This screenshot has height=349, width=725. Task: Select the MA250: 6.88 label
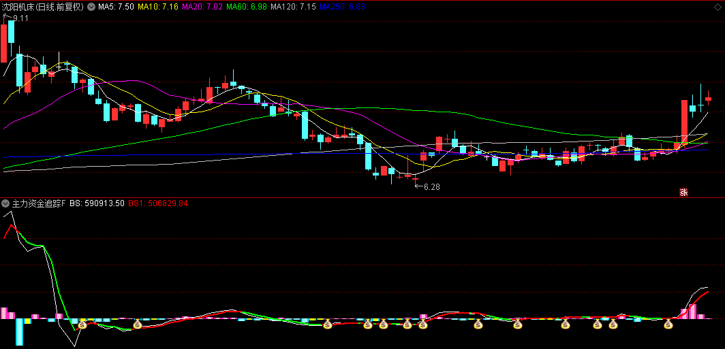pos(343,7)
